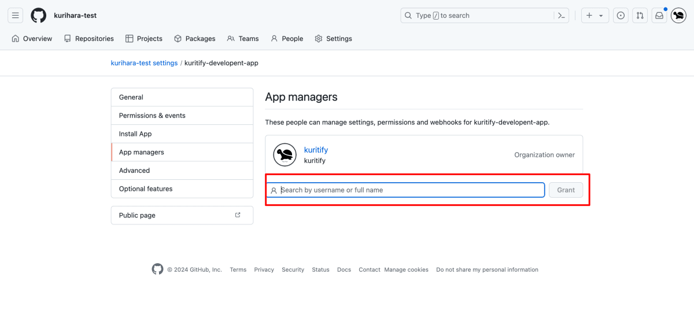Switch to the Overview tab

32,39
